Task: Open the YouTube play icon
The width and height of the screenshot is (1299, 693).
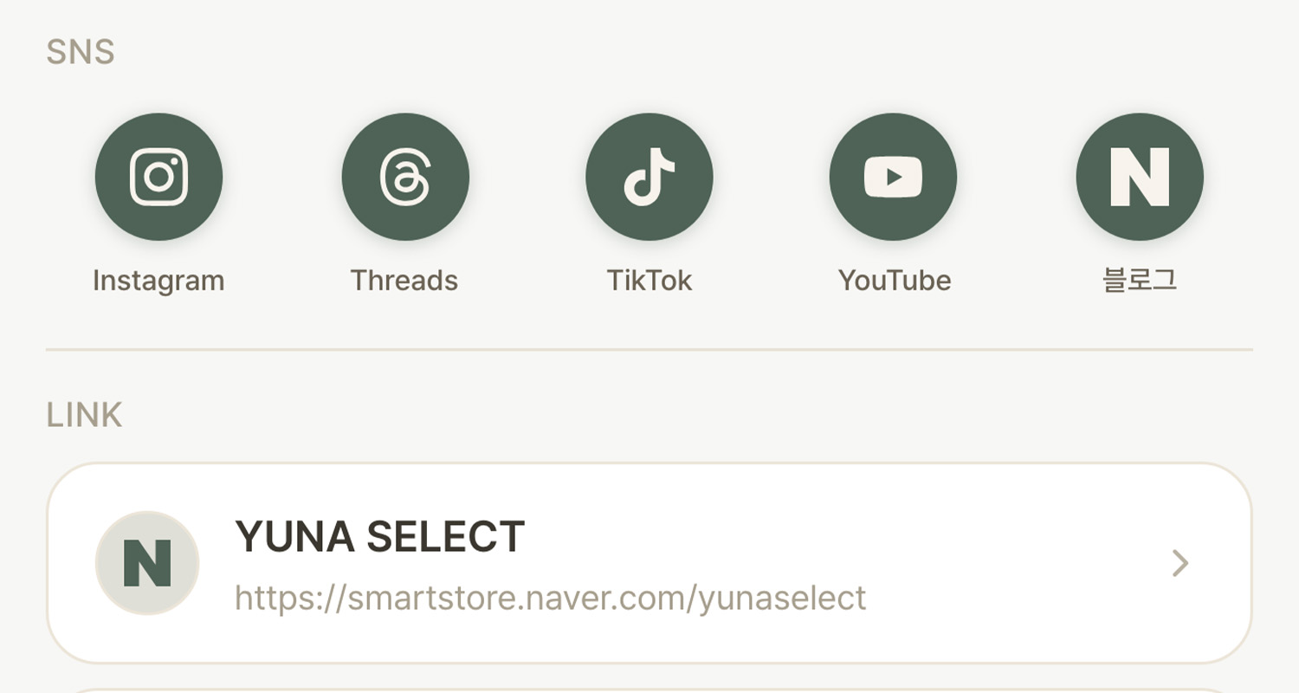Action: pos(893,177)
